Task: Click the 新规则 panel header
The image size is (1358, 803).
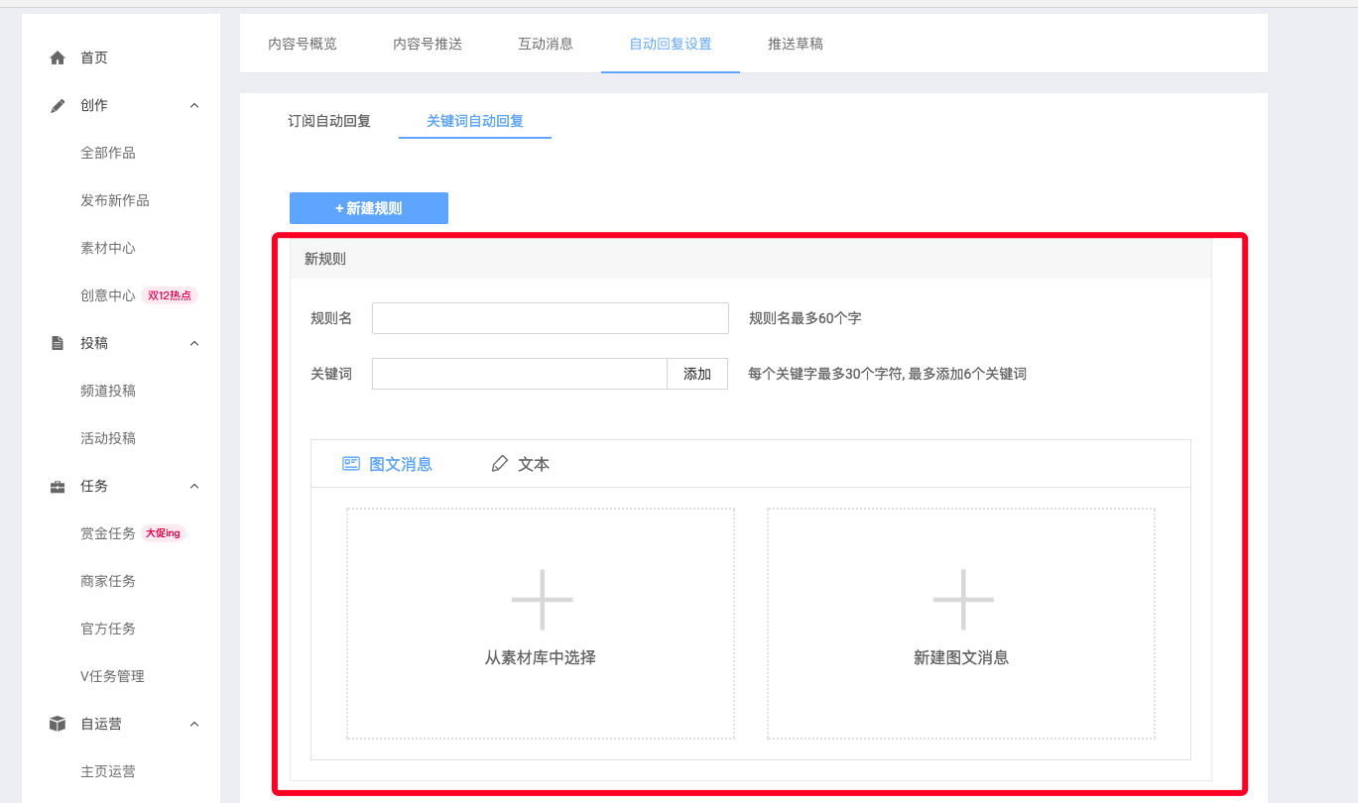Action: [751, 259]
